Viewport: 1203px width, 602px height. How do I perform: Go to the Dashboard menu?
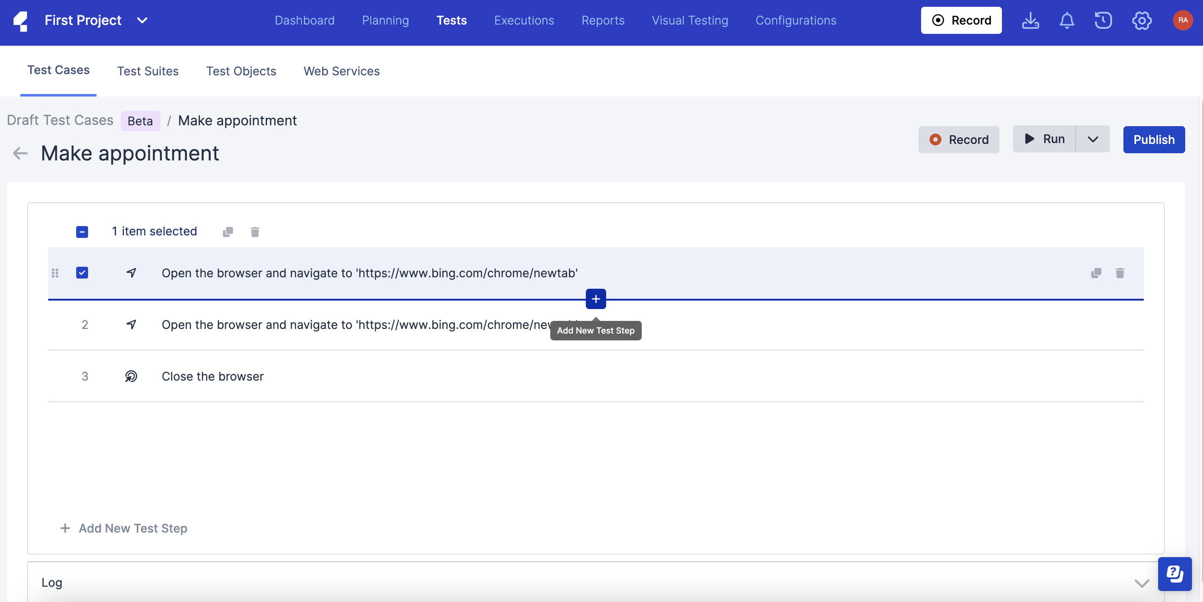304,21
